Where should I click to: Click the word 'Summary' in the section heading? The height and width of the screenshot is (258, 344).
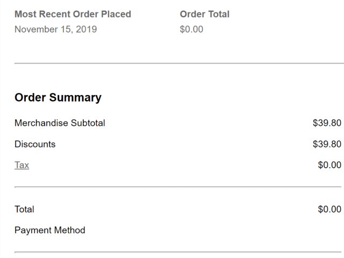[x=75, y=98]
